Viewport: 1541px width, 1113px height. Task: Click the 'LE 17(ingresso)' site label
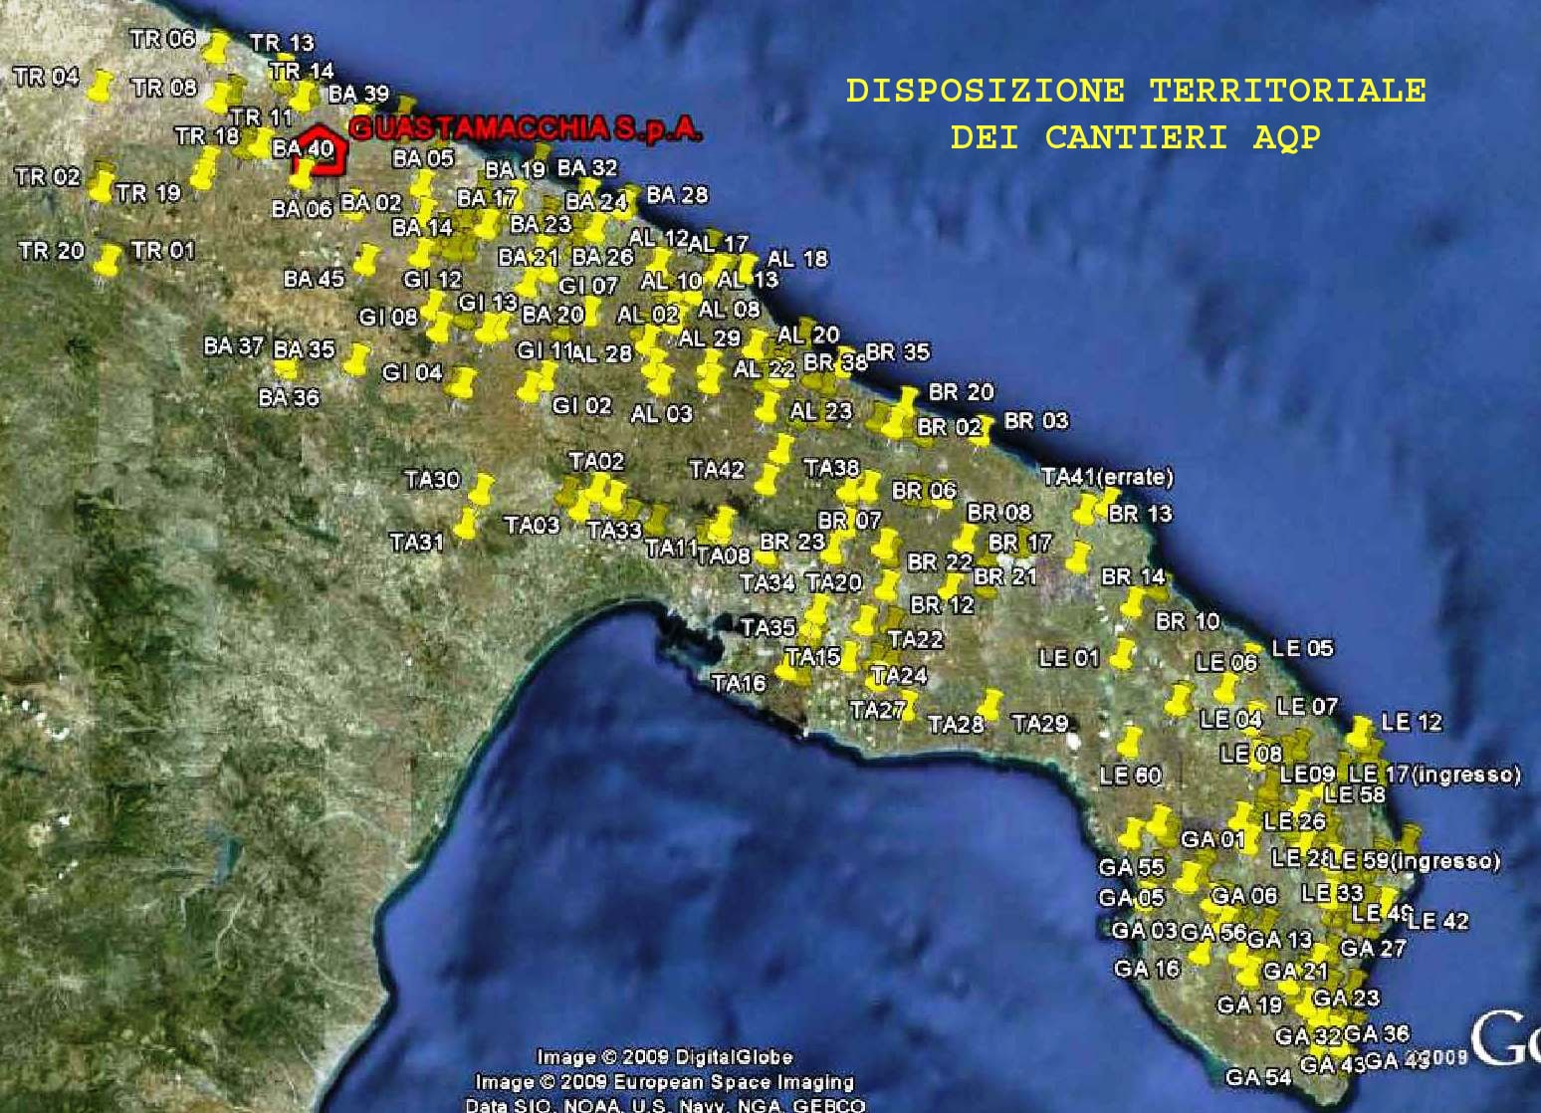click(1434, 774)
